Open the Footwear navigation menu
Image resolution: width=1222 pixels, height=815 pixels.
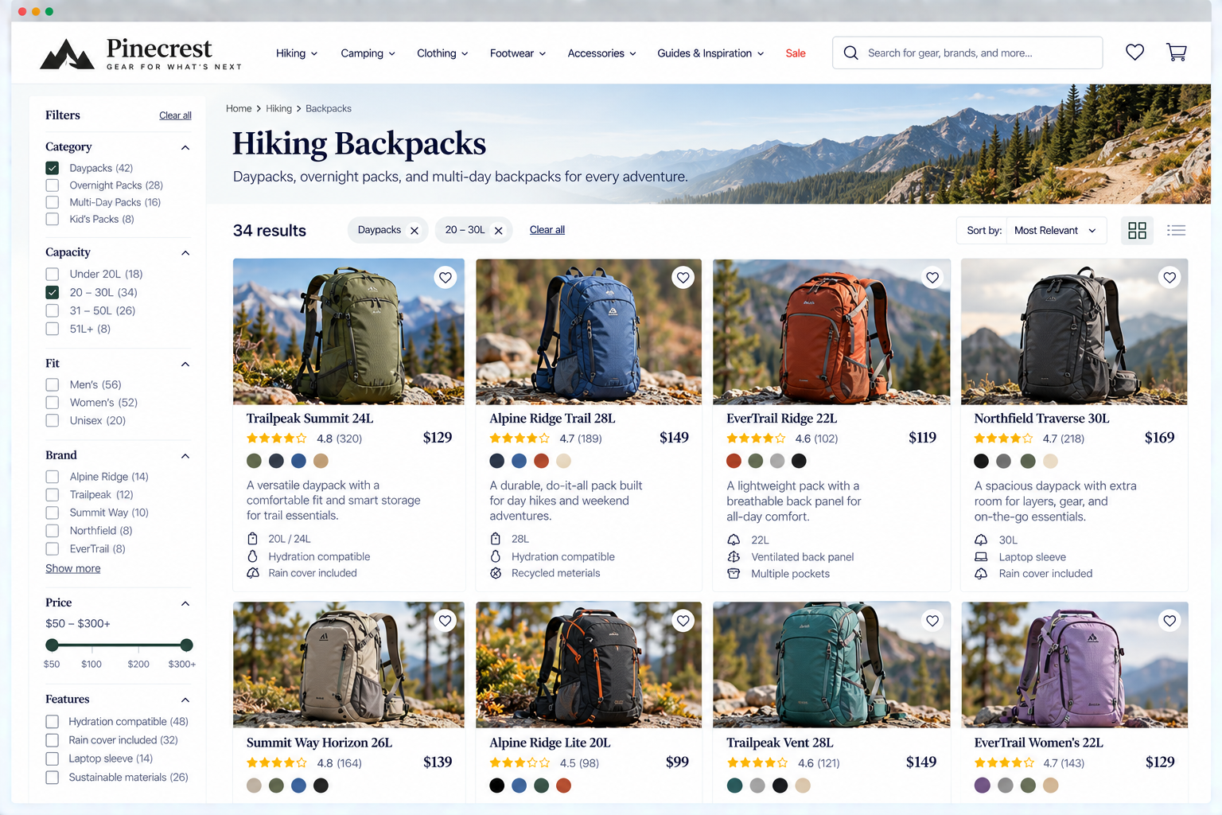(x=518, y=53)
